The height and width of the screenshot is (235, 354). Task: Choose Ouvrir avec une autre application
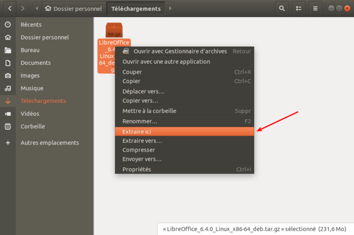(x=184, y=62)
